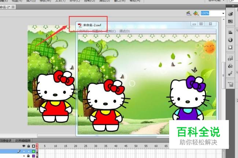Image resolution: width=238 pixels, height=158 pixels.
Task: Click the stage vertical scrollbar thumb
Action: tap(223, 75)
